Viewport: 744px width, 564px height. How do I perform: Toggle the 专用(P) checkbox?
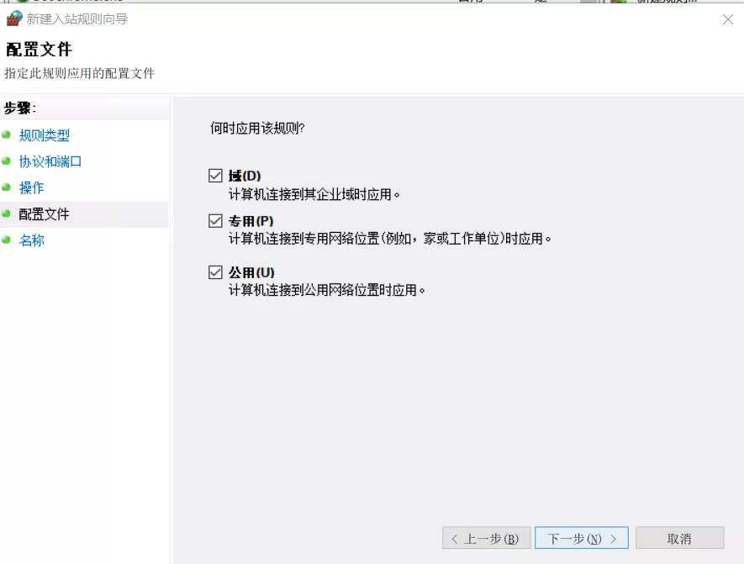(216, 221)
